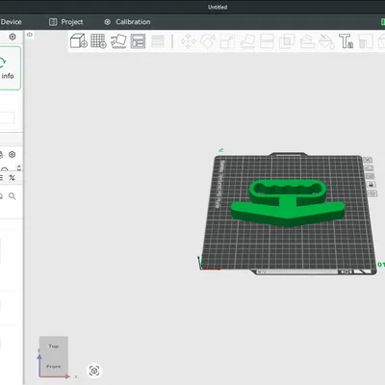Select the Text shape tool
The height and width of the screenshot is (385, 385).
(x=346, y=41)
